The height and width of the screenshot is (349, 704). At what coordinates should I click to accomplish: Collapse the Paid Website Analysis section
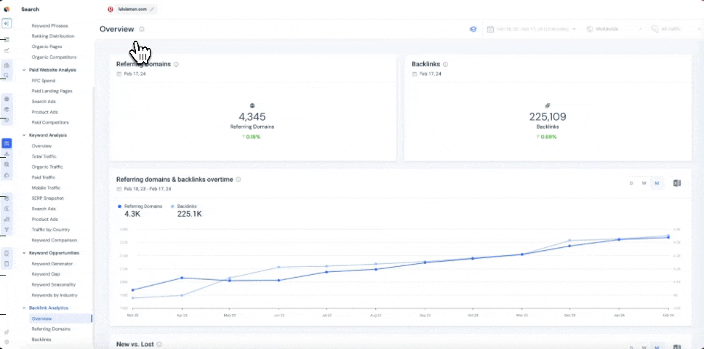pos(24,70)
